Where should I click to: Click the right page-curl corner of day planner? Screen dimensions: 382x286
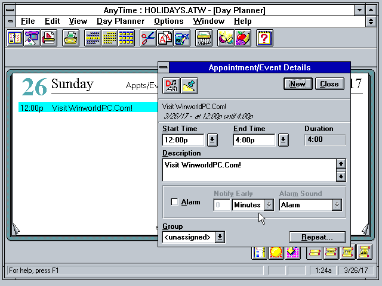(366, 229)
